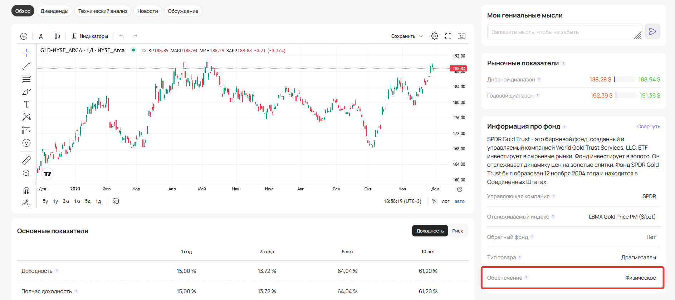The height and width of the screenshot is (300, 675).
Task: Set chart range to 1д
Action: click(x=98, y=201)
